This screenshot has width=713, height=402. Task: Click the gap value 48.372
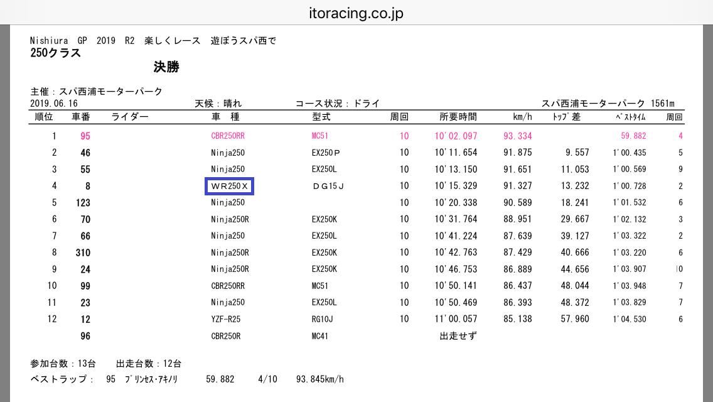(x=575, y=302)
